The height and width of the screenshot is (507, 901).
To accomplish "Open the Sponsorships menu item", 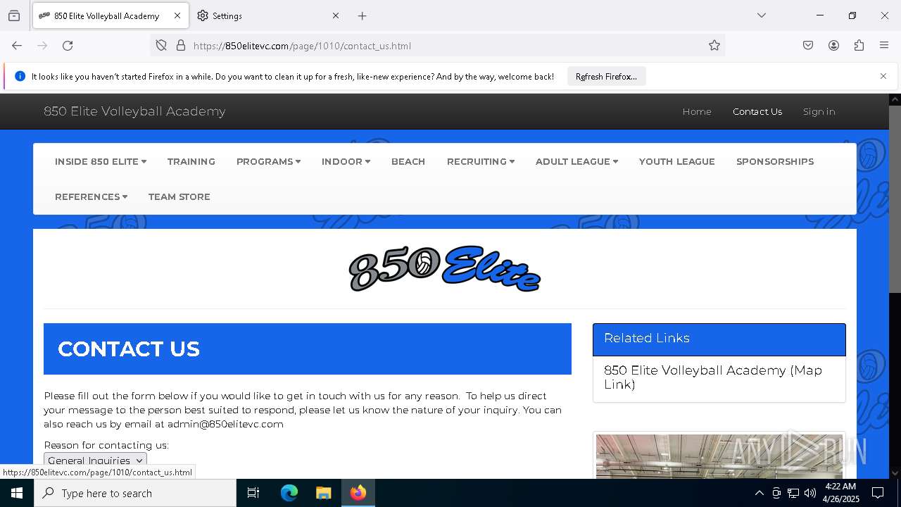I will tap(775, 161).
